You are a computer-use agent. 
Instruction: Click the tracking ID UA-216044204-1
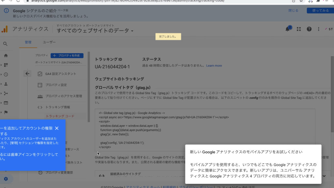pyautogui.click(x=112, y=67)
